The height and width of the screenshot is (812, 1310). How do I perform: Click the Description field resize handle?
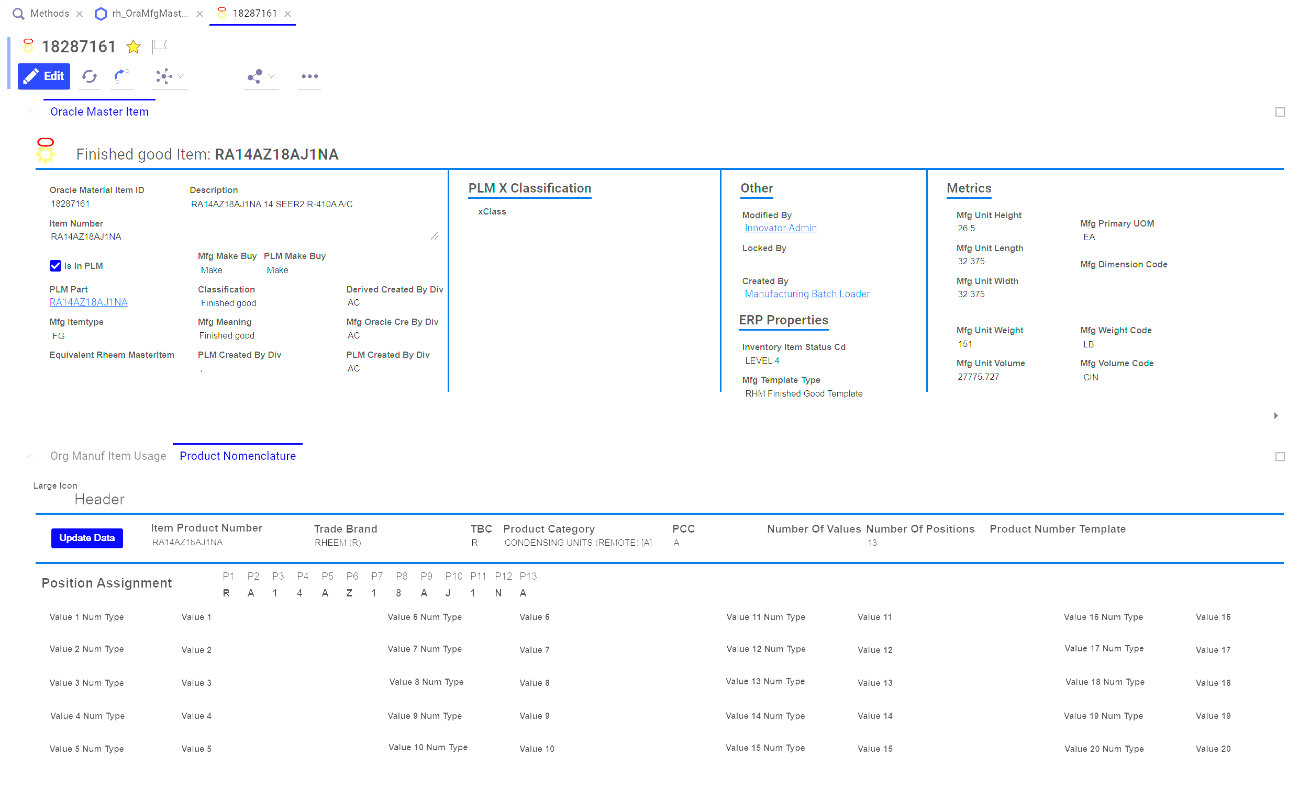435,236
